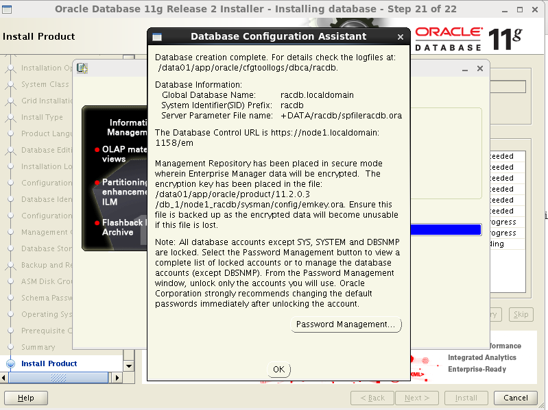The image size is (548, 410).
Task: Select the Install Product step
Action: (x=49, y=363)
